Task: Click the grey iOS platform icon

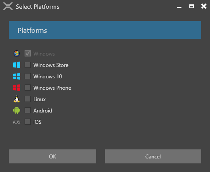Action: tap(17, 122)
